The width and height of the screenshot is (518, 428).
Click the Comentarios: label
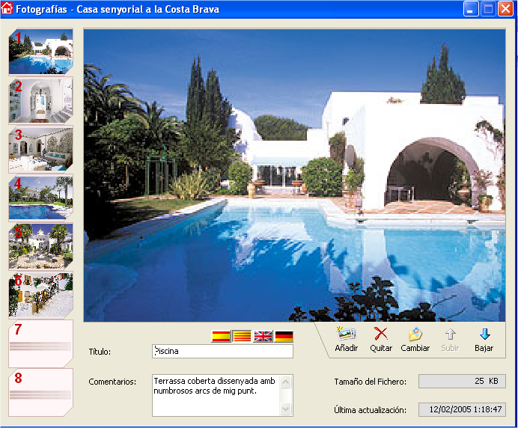tap(112, 382)
